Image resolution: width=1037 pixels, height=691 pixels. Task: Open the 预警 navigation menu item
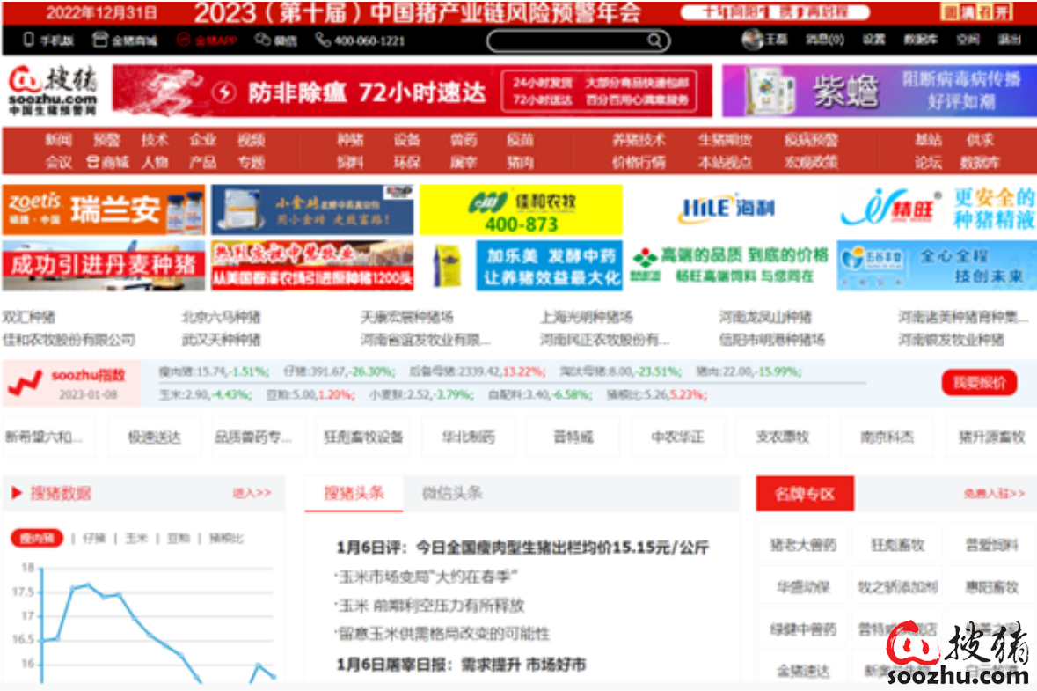coord(106,140)
